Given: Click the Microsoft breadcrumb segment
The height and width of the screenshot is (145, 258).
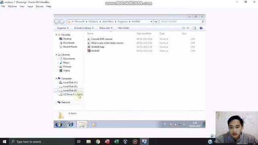Looking at the screenshot, I should coord(79,21).
